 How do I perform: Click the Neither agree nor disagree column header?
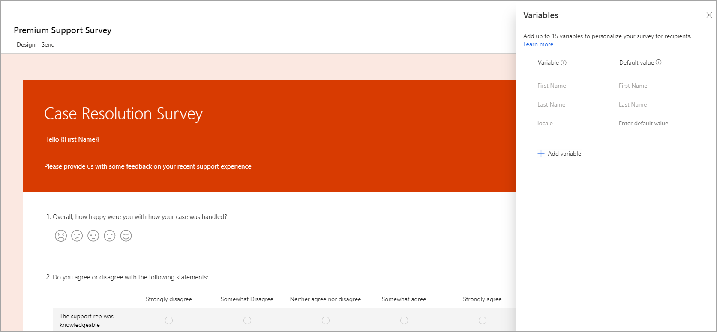point(325,299)
